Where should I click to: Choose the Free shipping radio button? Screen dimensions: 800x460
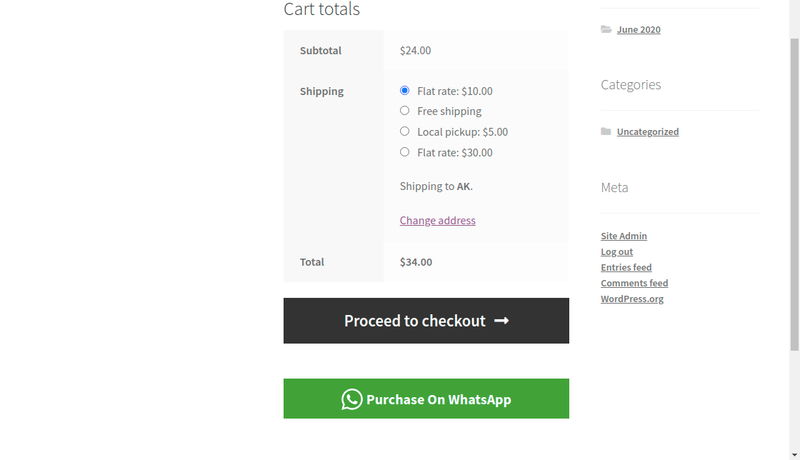coord(404,111)
